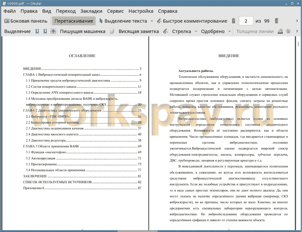This screenshot has height=232, width=302.
Task: Open the Закладки menu
Action: pyautogui.click(x=91, y=11)
